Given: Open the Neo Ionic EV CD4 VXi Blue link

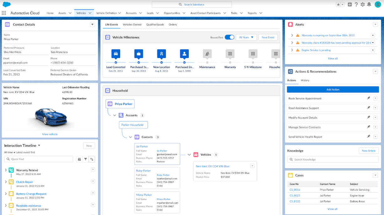Looking at the screenshot, I should pos(213,166).
